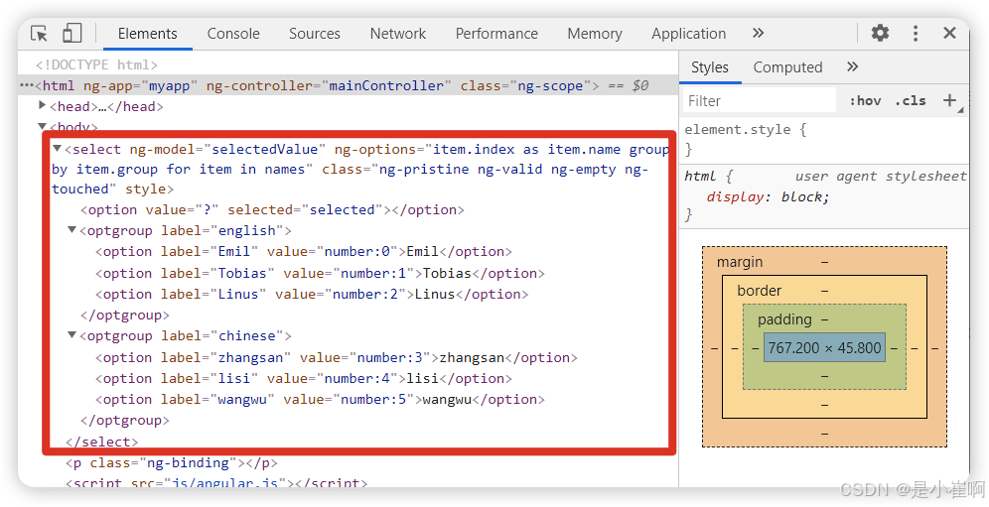The height and width of the screenshot is (507, 989).
Task: Switch to the Elements tab
Action: [148, 34]
